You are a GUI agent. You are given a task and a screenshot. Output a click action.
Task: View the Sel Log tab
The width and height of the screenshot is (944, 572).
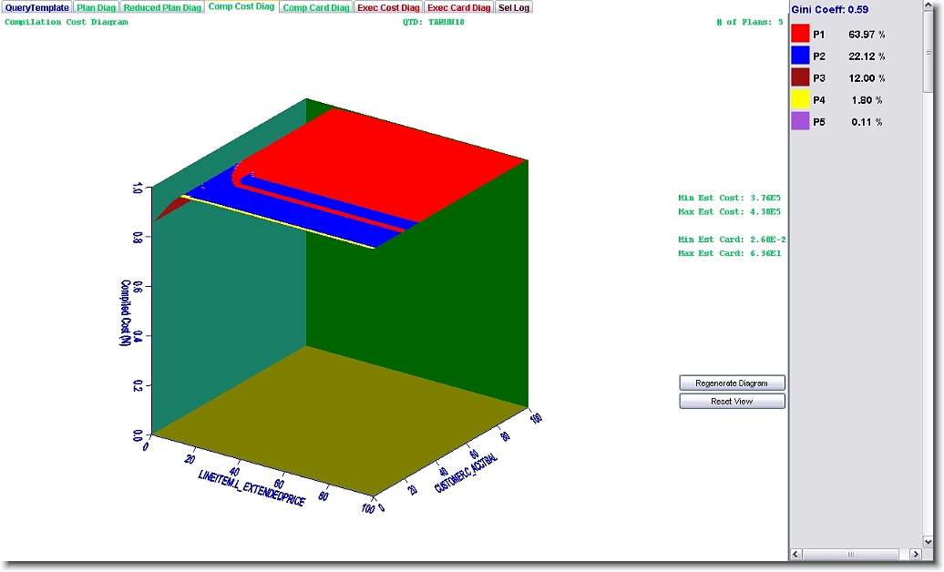514,7
